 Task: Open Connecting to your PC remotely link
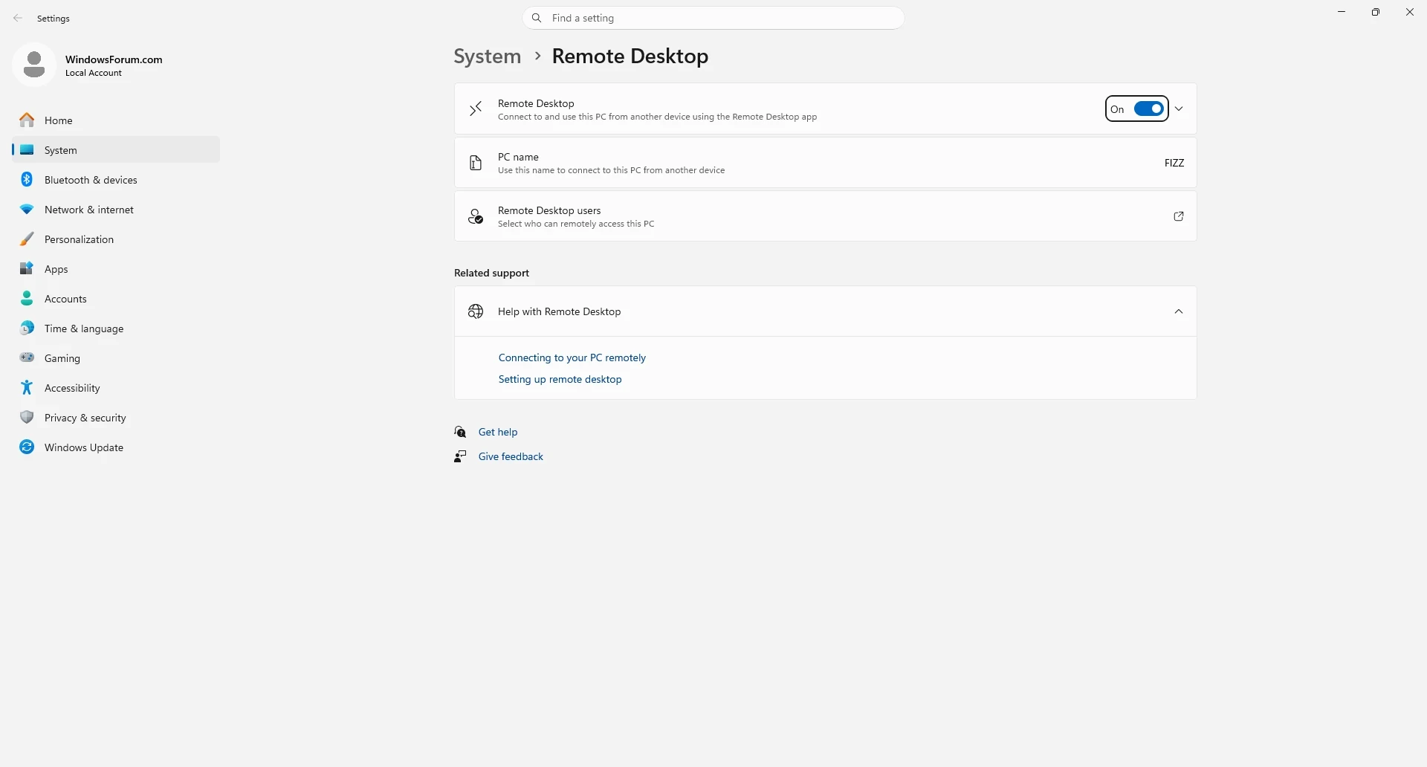pyautogui.click(x=572, y=357)
